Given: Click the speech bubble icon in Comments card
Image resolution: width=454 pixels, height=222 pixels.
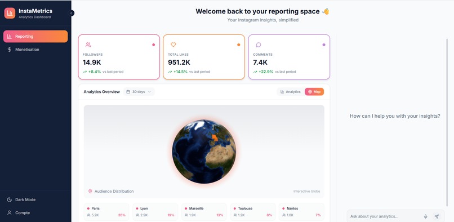Looking at the screenshot, I should pos(259,45).
